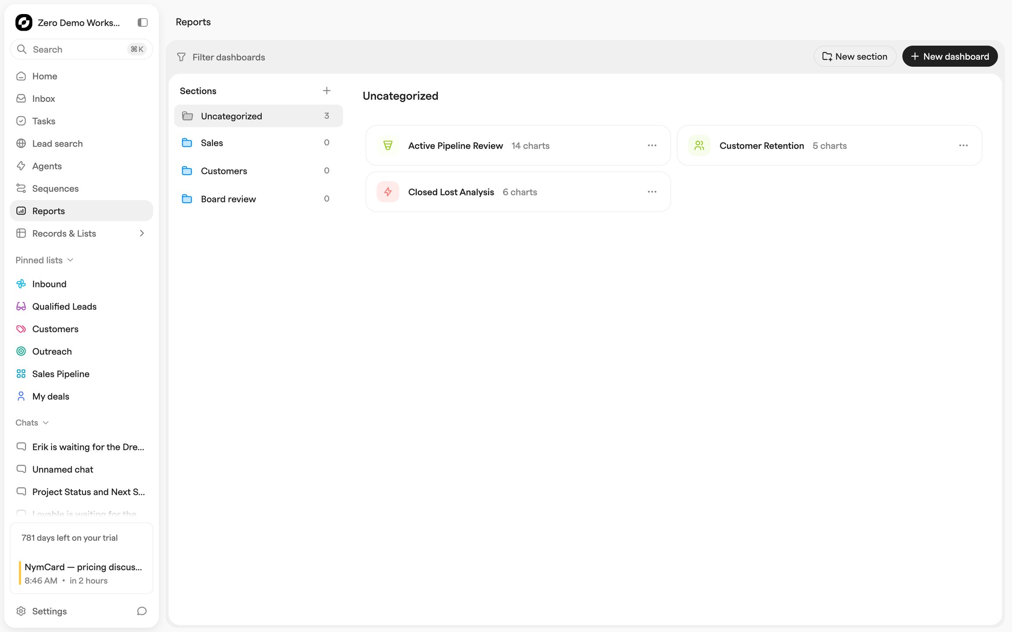
Task: Collapse the sidebar with the panel icon
Action: tap(142, 22)
